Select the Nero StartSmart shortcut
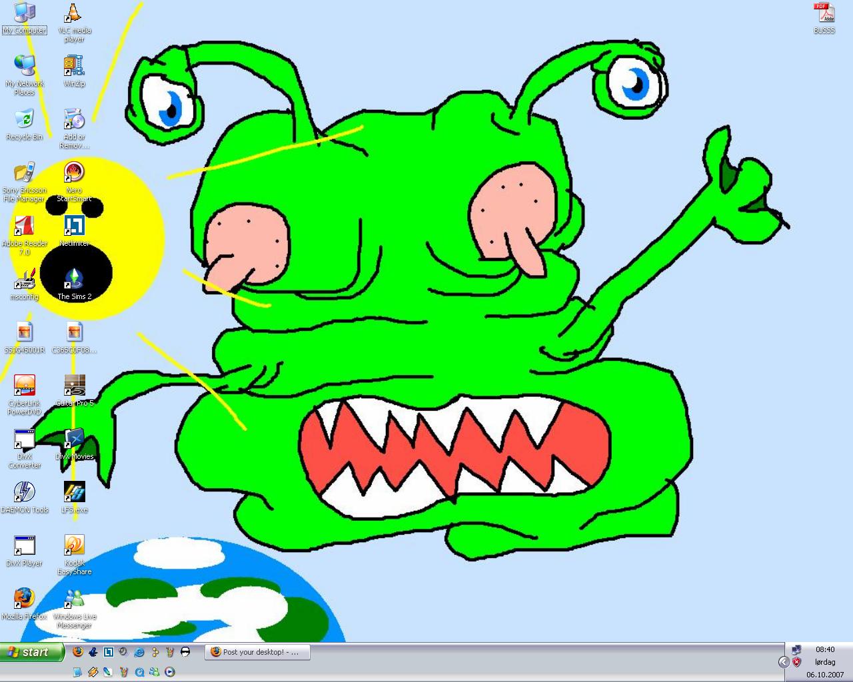 (74, 182)
